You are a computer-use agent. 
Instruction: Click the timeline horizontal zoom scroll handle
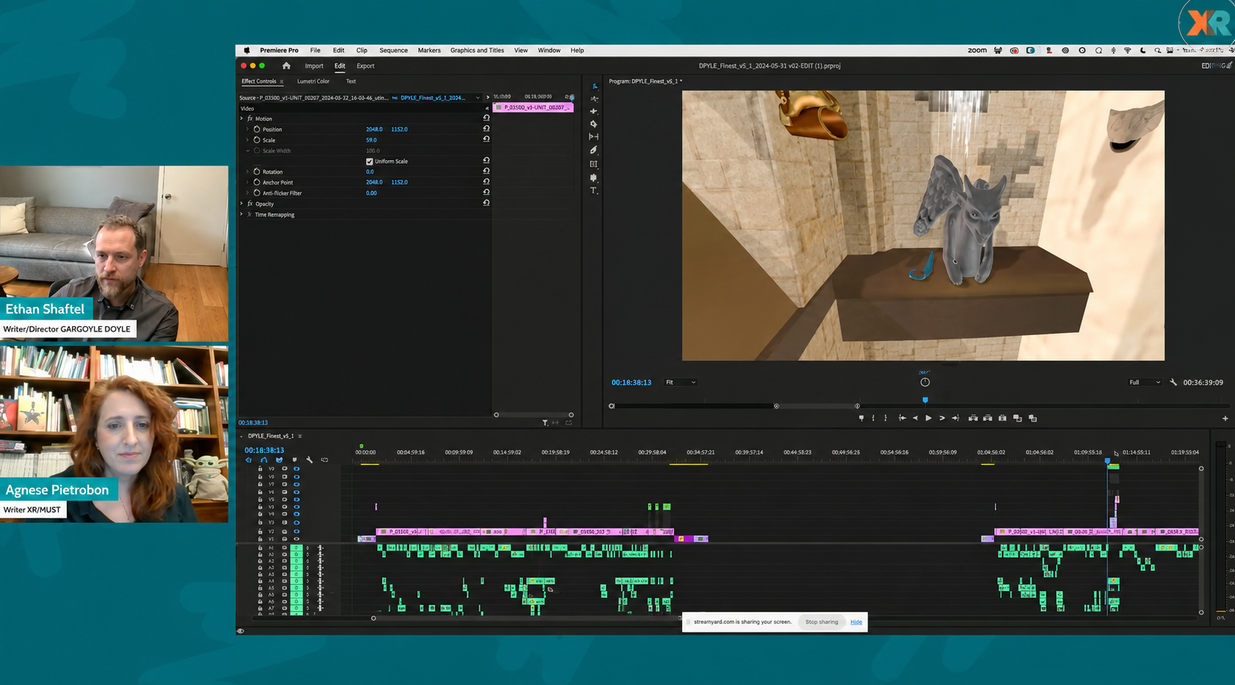tap(373, 618)
